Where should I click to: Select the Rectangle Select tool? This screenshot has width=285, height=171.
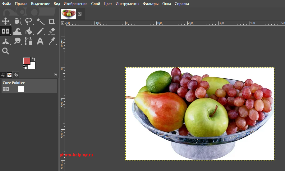point(17,21)
